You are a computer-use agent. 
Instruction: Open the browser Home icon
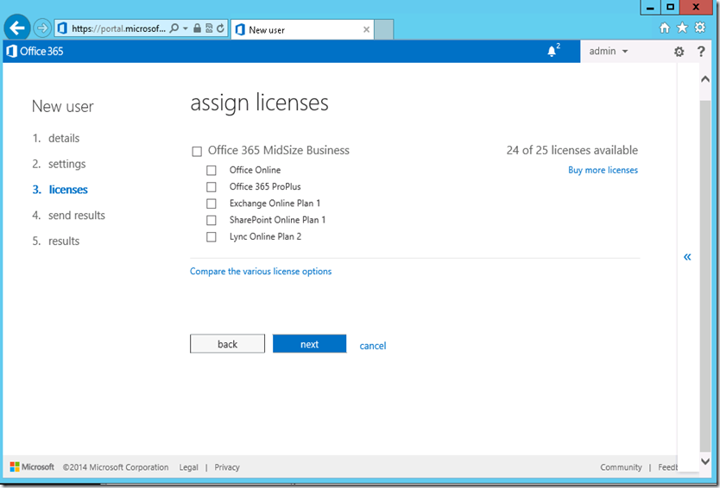[x=665, y=28]
